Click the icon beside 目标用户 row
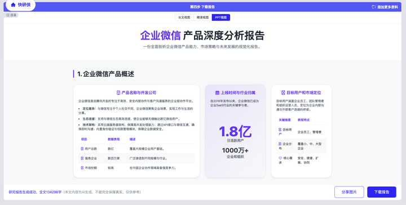 (280, 130)
